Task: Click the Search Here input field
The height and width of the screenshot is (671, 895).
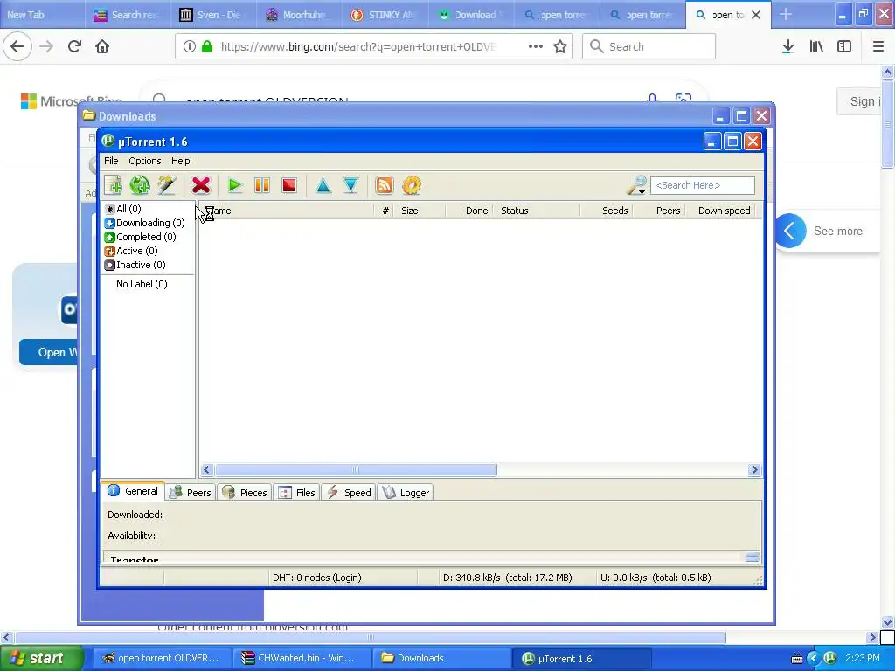Action: (x=703, y=185)
